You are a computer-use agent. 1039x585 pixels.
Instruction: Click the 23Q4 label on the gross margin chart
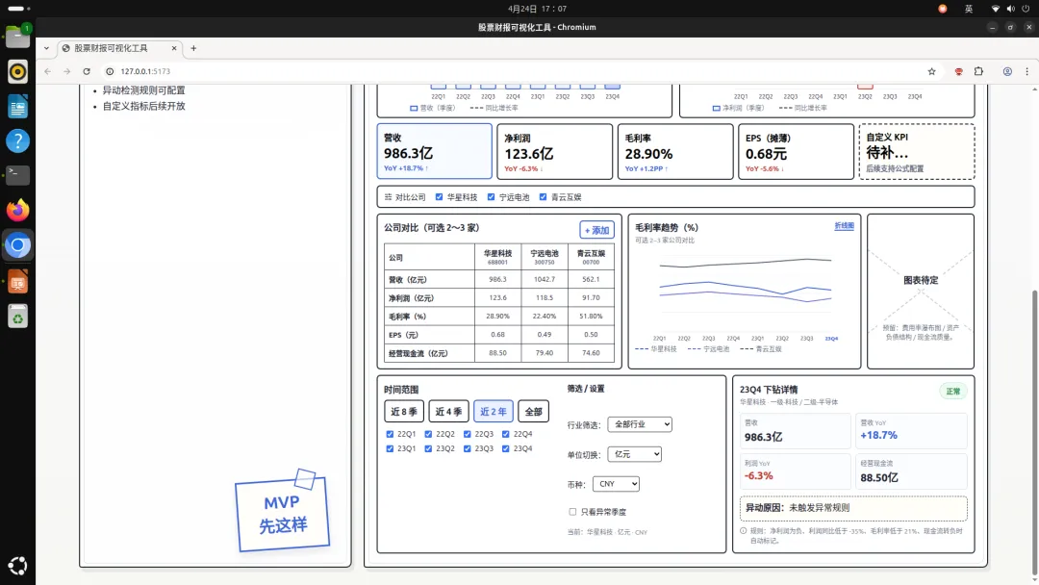(831, 339)
